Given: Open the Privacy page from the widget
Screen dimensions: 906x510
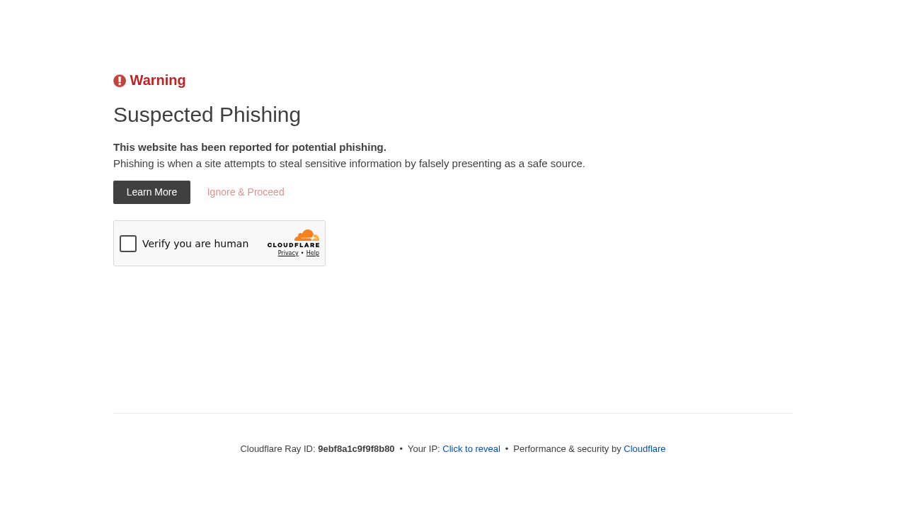Looking at the screenshot, I should pos(287,251).
